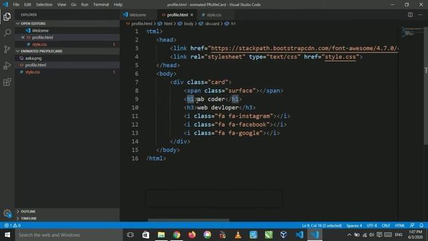Open the Selection menu
Image resolution: width=428 pixels, height=241 pixels.
point(44,5)
